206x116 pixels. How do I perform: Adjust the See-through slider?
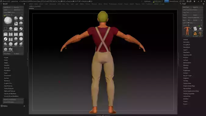[x=158, y=1]
